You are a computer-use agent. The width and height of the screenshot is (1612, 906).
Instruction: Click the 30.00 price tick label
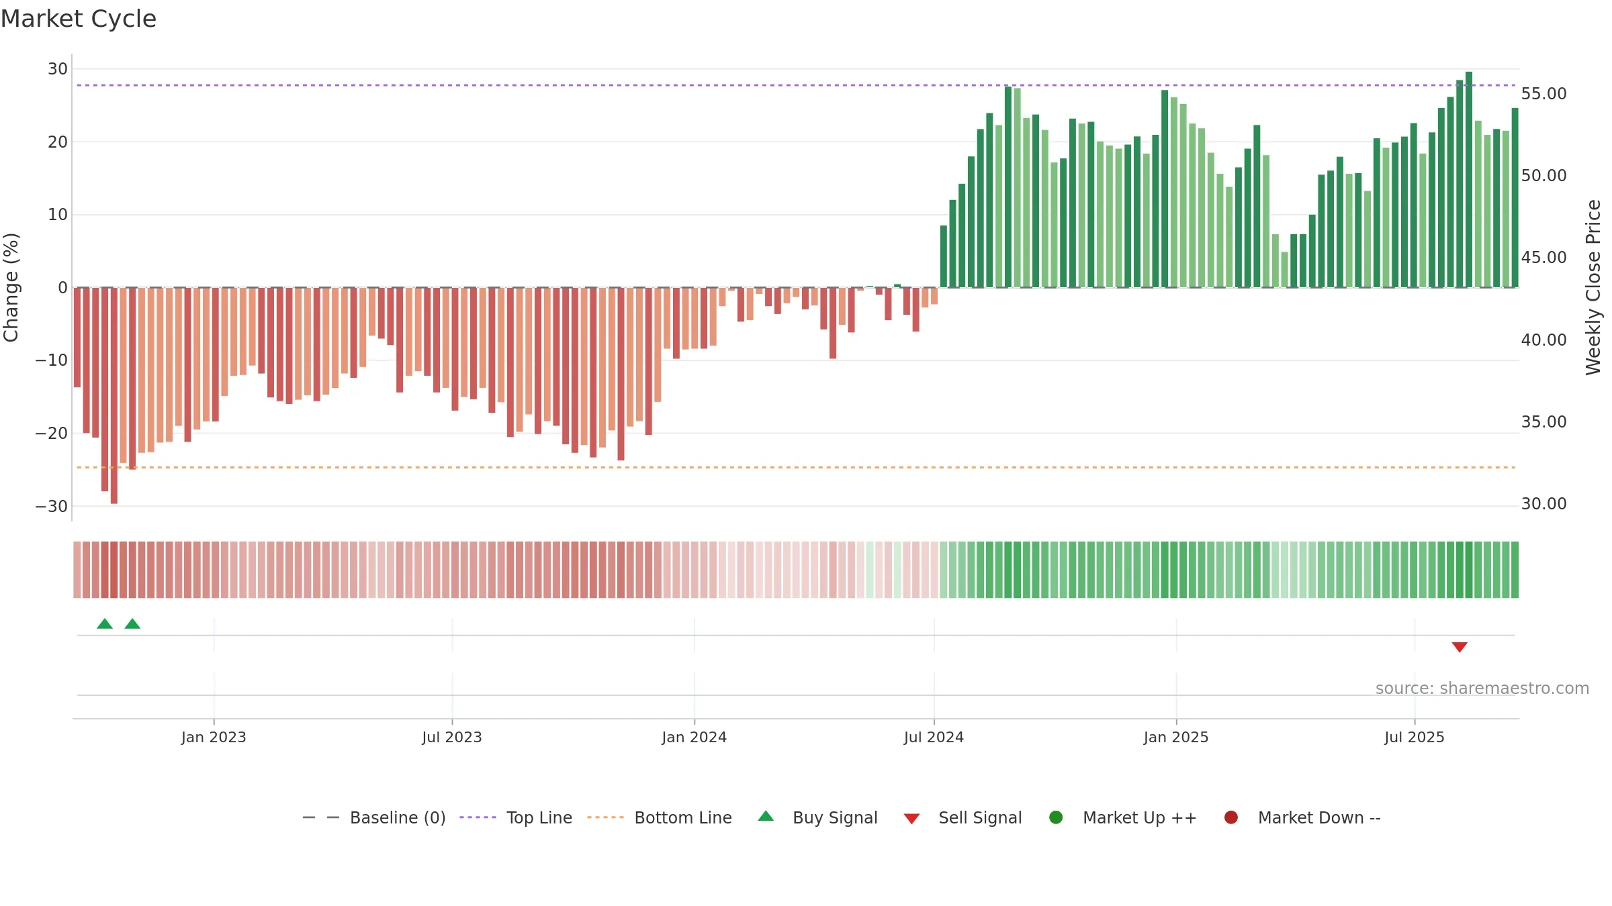1543,503
